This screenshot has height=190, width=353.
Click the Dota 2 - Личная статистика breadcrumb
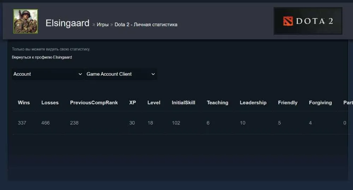tap(146, 24)
